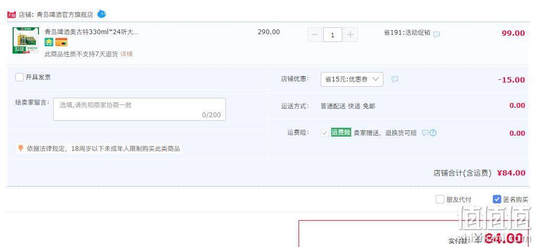
Task: Open the comment bubble after 退换货可赔
Action: click(x=425, y=133)
